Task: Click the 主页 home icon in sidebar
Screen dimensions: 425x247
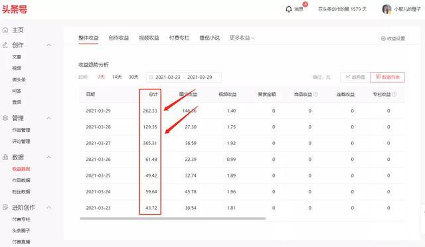Action: pos(5,30)
